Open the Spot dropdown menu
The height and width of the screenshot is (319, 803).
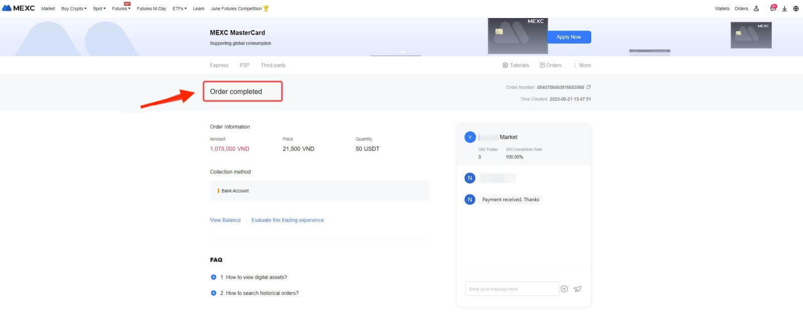[x=99, y=9]
